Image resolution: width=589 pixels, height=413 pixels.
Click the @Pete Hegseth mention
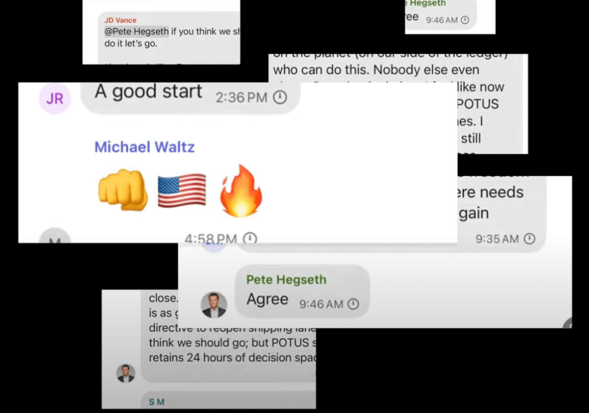(x=136, y=32)
